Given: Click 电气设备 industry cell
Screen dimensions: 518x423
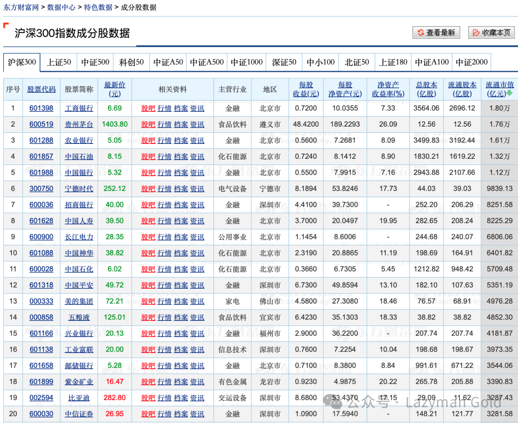Looking at the screenshot, I should tap(233, 189).
